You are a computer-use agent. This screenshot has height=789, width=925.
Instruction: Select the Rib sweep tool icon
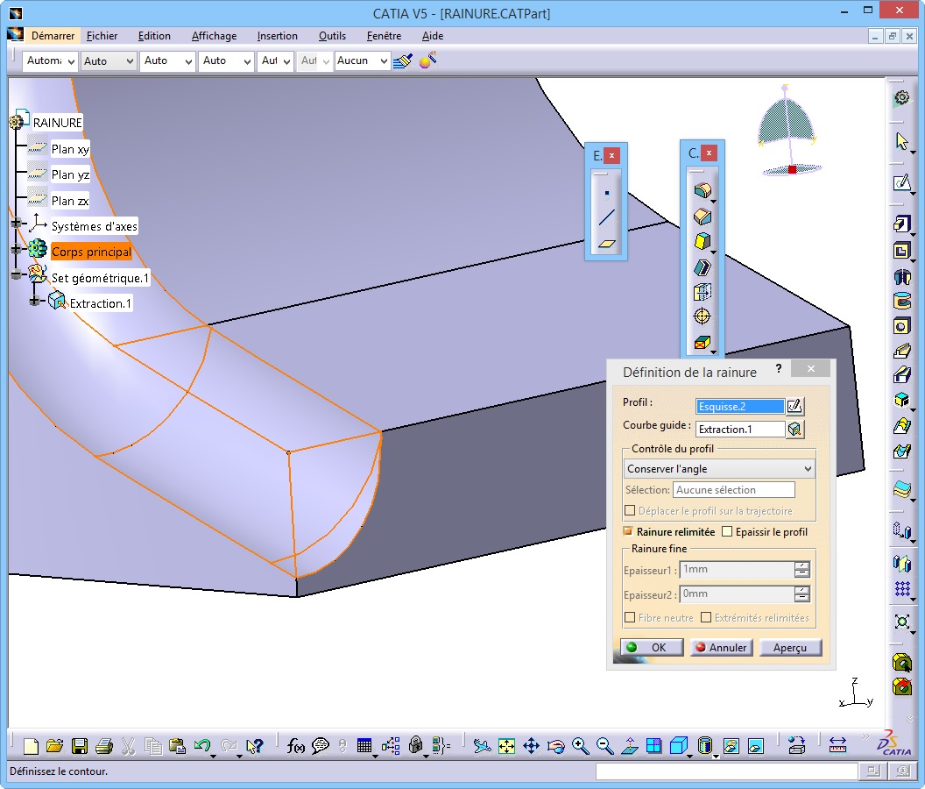point(901,352)
